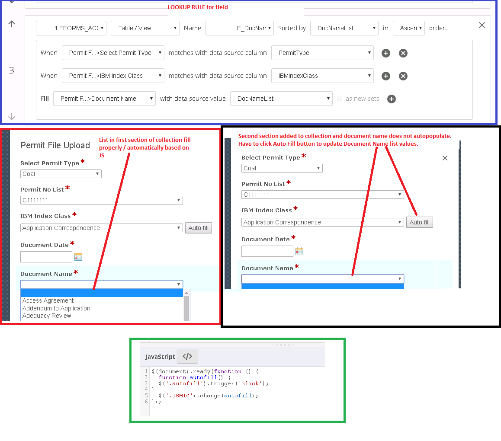
Task: Remove the Permit Type matching condition
Action: (x=403, y=53)
